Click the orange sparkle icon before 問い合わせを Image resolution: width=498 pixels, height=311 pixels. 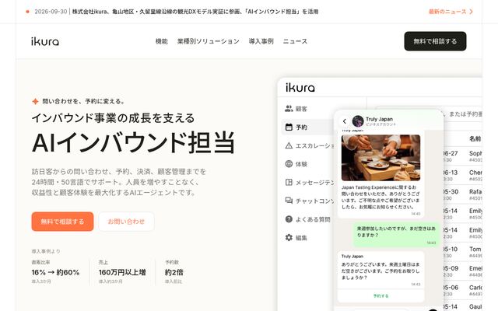click(x=35, y=102)
